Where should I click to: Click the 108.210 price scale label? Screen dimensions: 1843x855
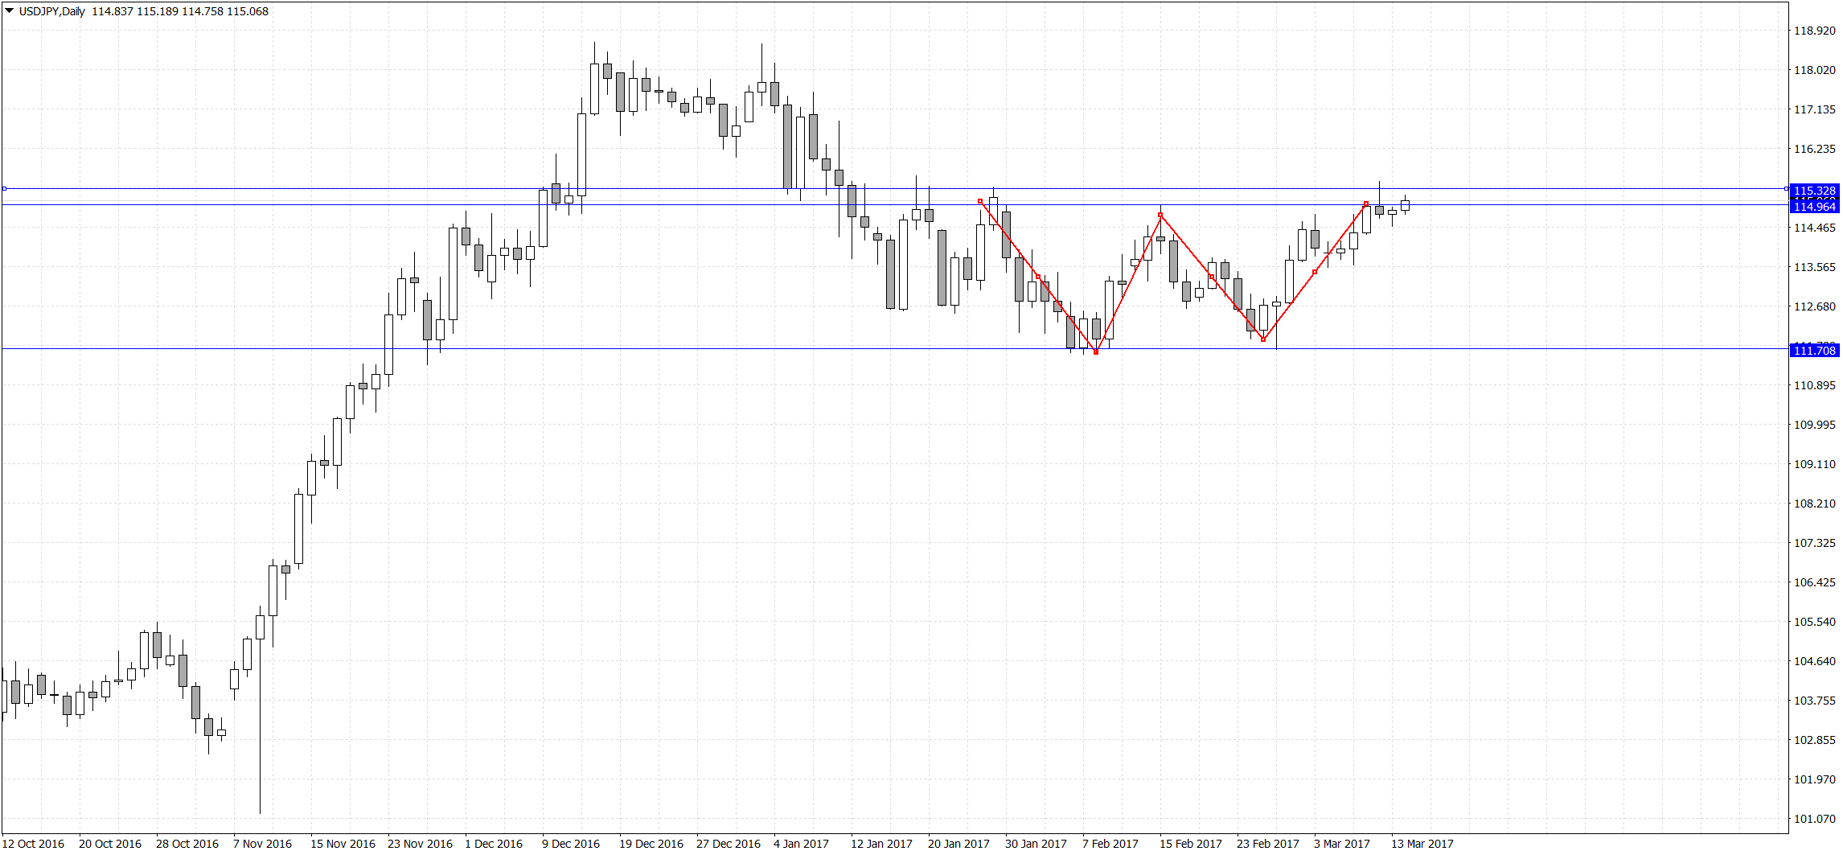(x=1815, y=504)
